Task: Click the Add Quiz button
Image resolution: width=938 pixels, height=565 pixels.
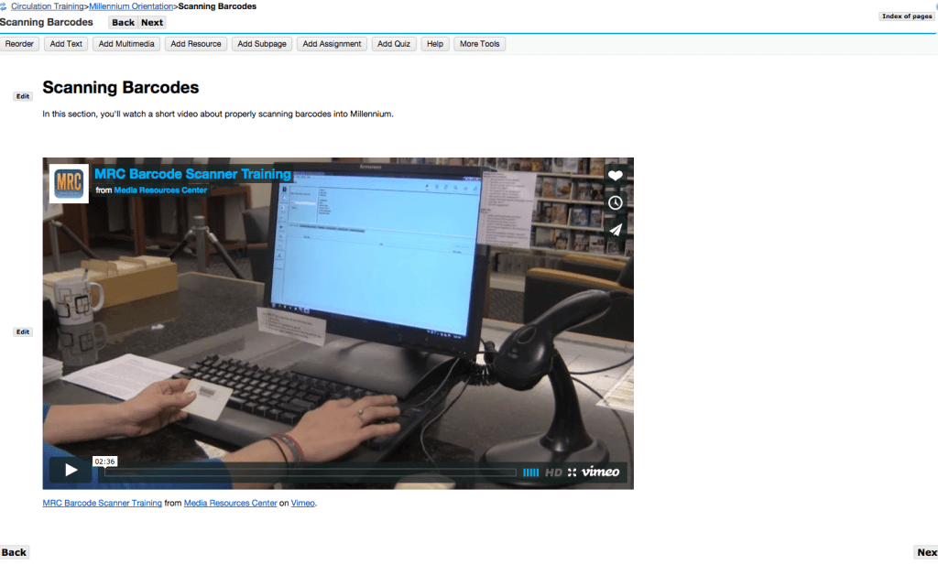Action: tap(394, 44)
